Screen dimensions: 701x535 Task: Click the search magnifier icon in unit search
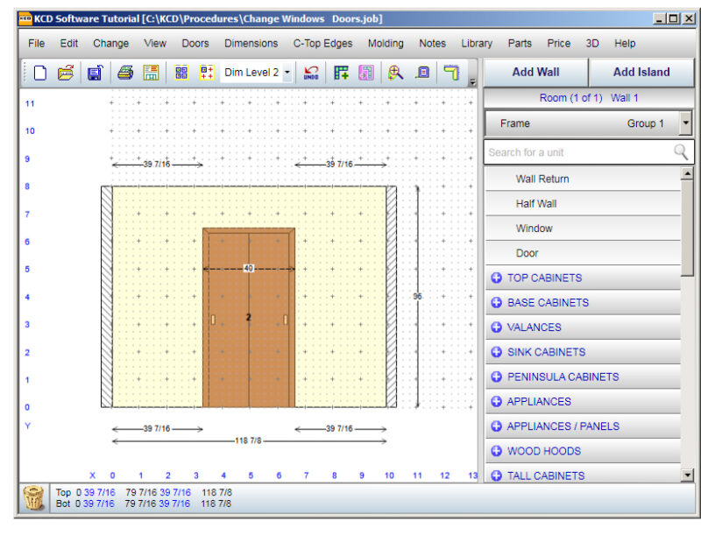[x=681, y=151]
